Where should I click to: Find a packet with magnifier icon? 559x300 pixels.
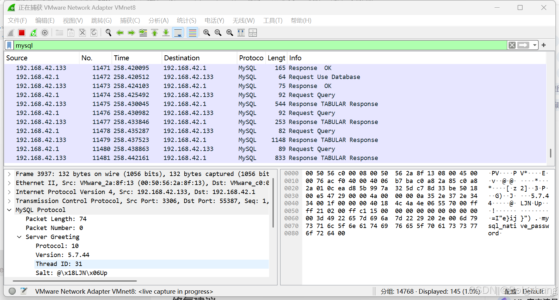click(109, 33)
